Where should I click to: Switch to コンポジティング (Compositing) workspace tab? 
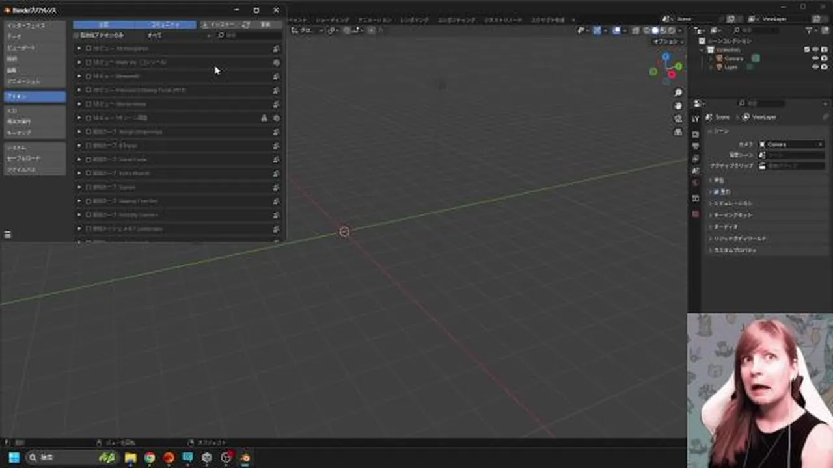click(457, 20)
